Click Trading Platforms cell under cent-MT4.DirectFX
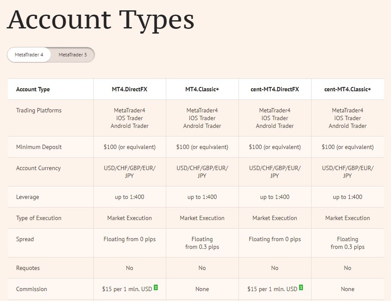The width and height of the screenshot is (391, 301). (275, 118)
